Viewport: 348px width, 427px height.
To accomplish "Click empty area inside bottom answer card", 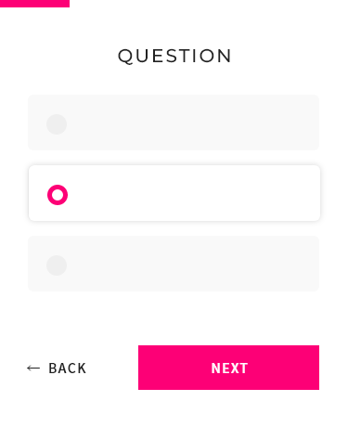I will (192, 264).
